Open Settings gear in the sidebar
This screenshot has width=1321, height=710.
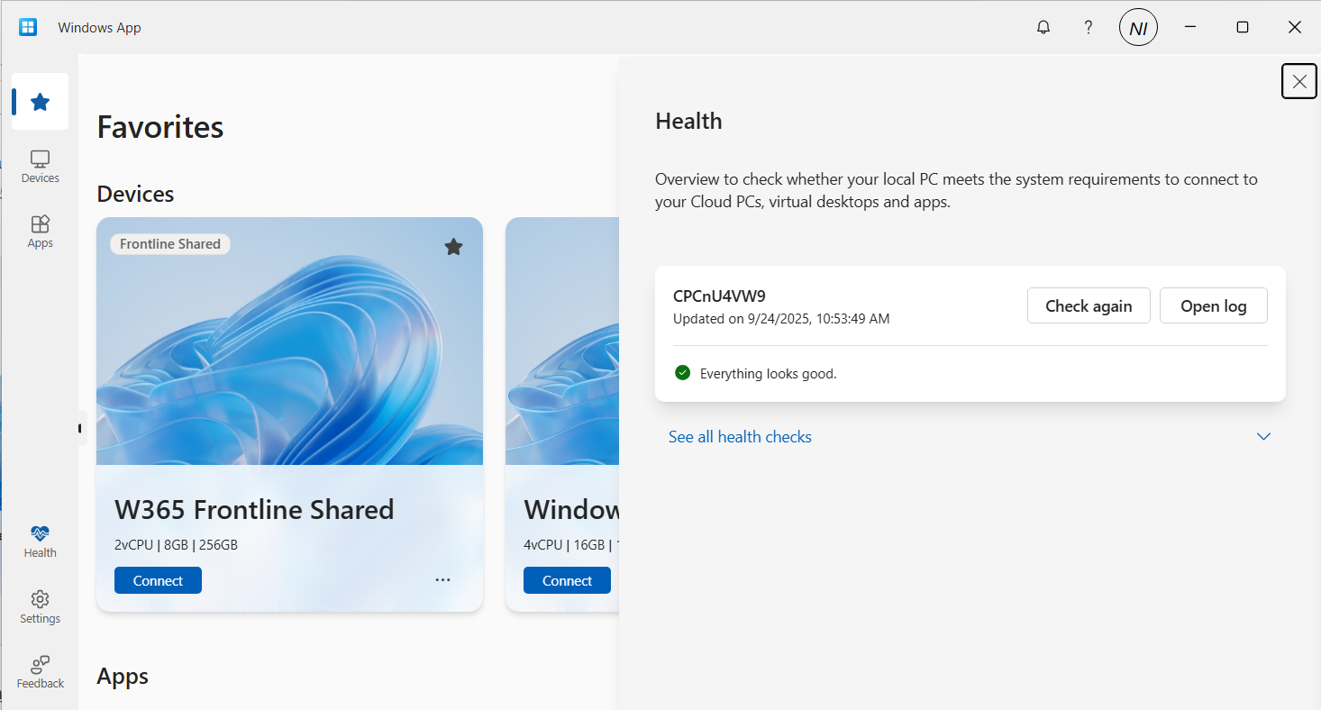40,607
